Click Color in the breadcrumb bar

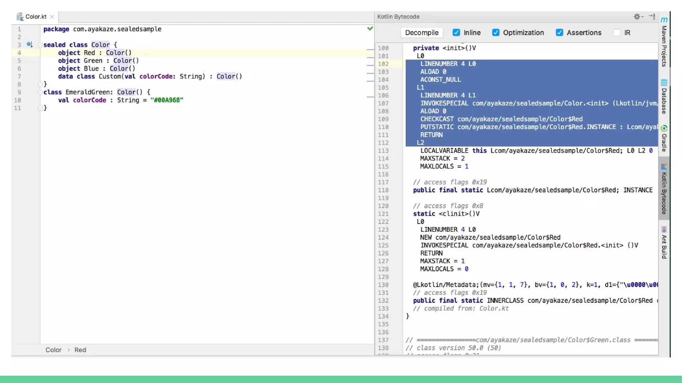(x=53, y=350)
